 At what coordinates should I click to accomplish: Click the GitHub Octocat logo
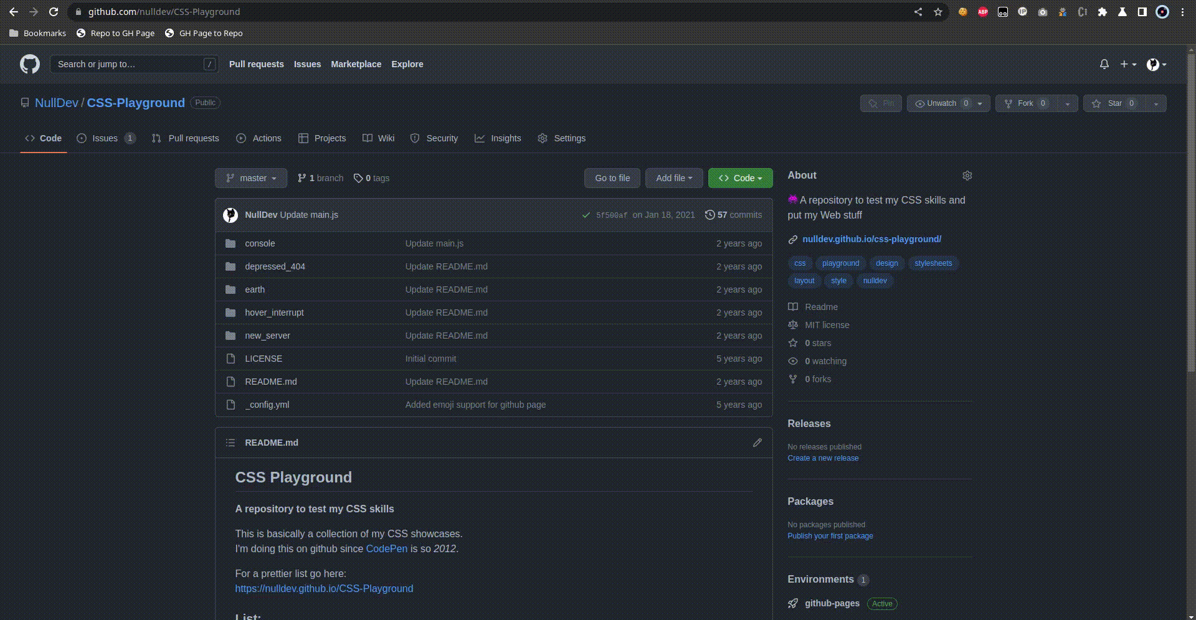(29, 64)
